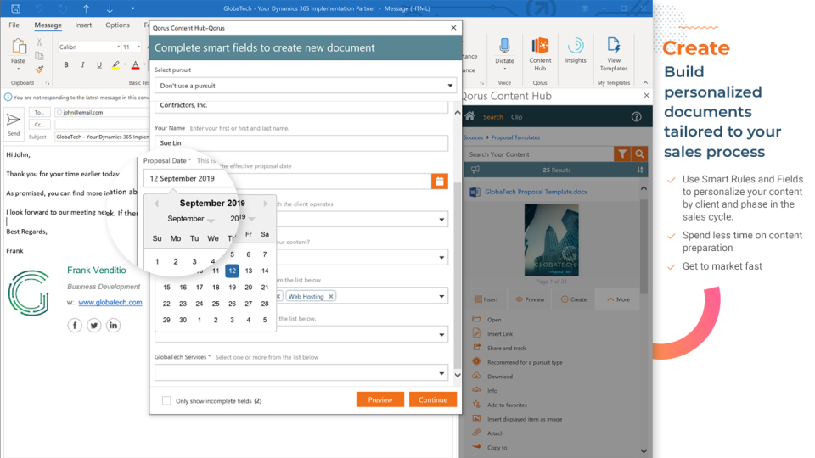Click the template cover thumbnail
The image size is (815, 458).
[x=552, y=239]
